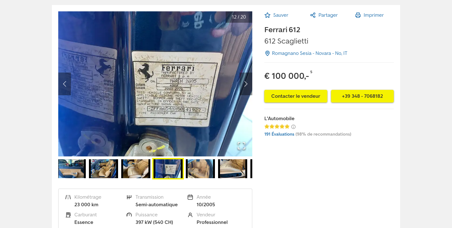Select the second thumbnail showing front seats
Viewport: 452px width, 228px height.
(104, 169)
